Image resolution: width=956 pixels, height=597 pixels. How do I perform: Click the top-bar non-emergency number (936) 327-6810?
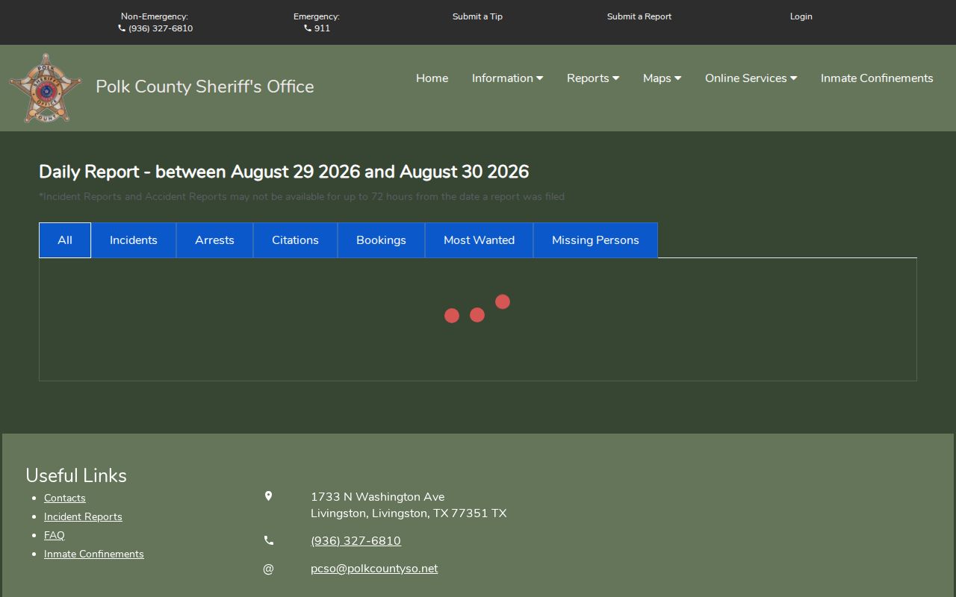(x=161, y=28)
